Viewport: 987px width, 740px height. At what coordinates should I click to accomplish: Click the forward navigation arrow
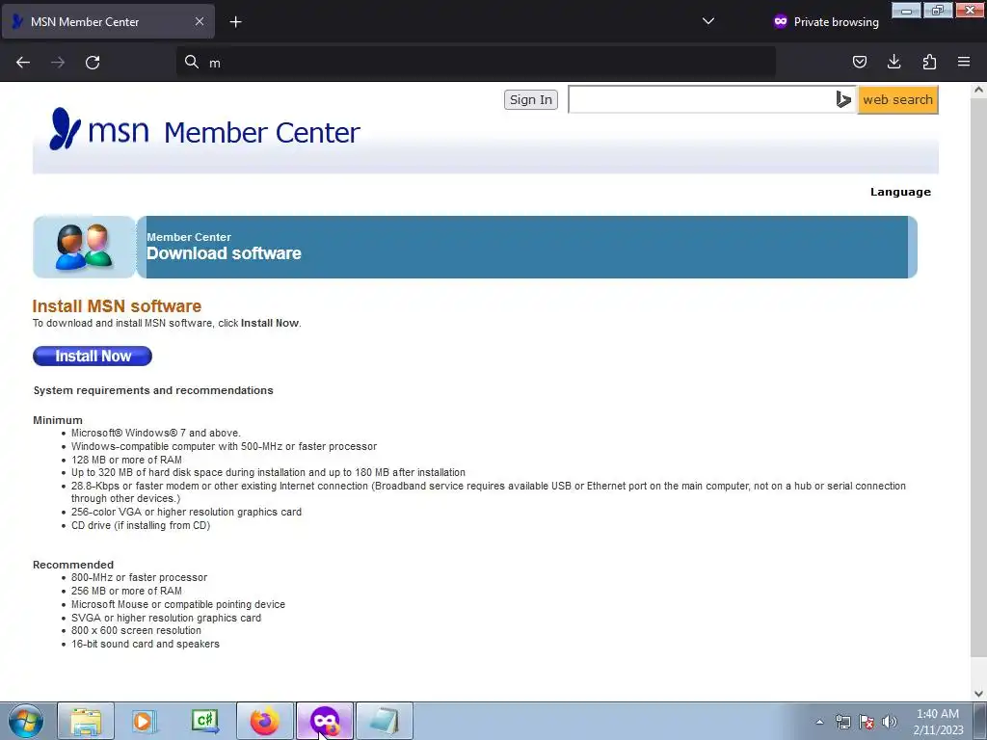point(58,63)
